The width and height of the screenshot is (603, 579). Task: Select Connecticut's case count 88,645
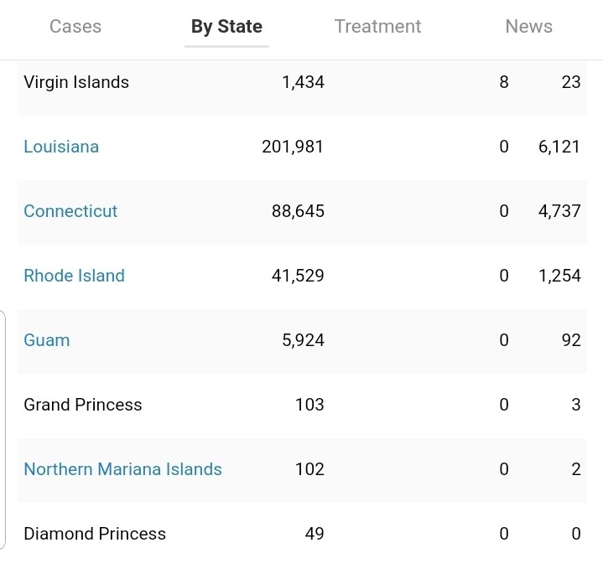point(298,211)
